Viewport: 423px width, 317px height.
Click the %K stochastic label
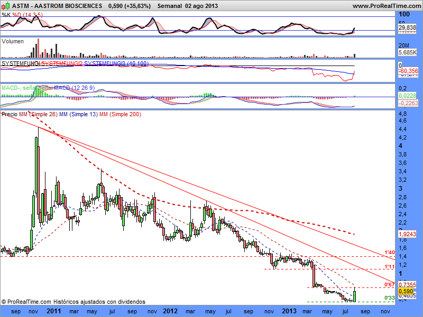click(6, 15)
